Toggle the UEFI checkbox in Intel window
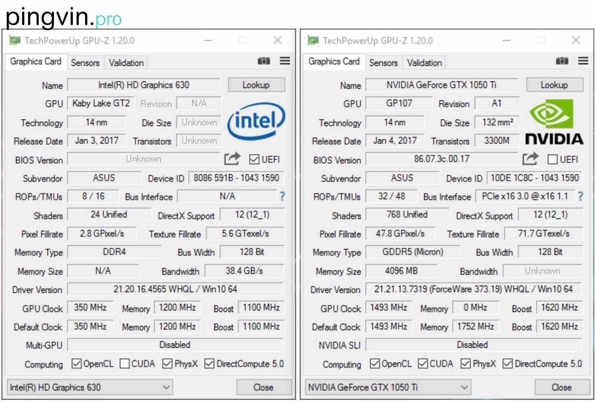The height and width of the screenshot is (402, 595). click(x=254, y=159)
